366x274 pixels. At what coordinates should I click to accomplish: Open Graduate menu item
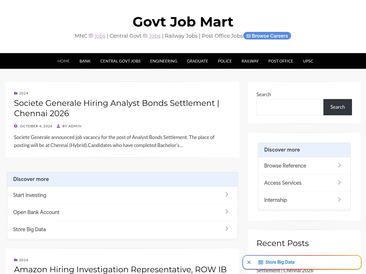[x=198, y=61]
